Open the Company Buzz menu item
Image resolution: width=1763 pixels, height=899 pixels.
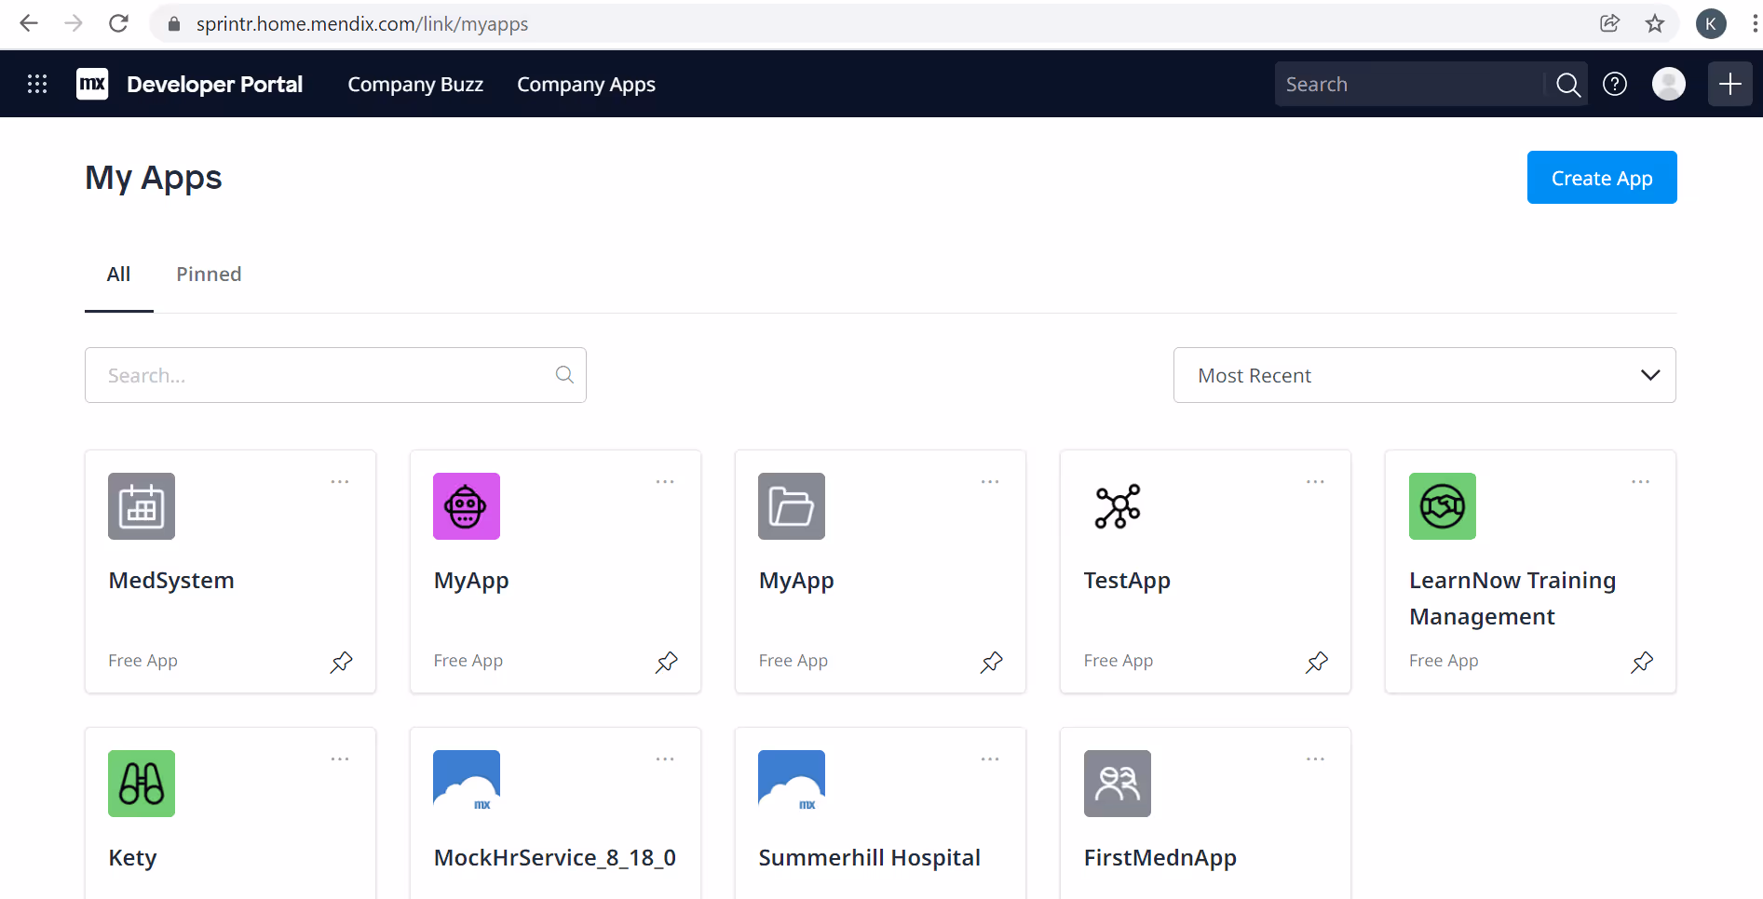pyautogui.click(x=415, y=84)
